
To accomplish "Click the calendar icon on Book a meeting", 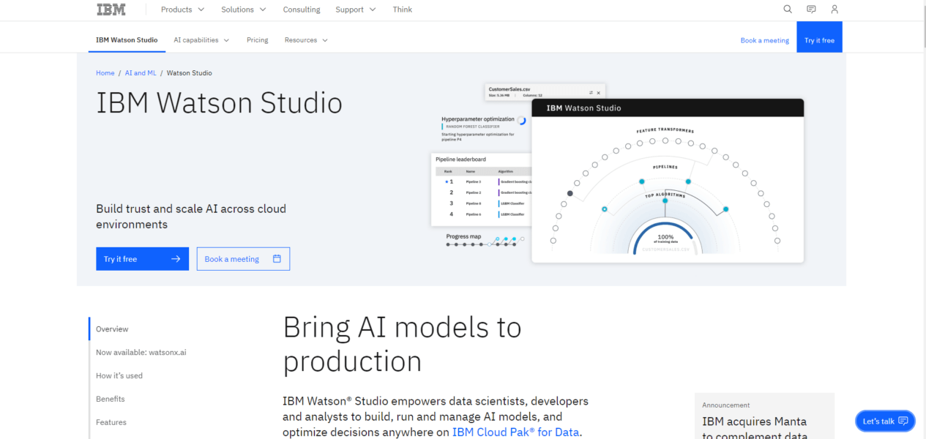I will click(x=276, y=258).
